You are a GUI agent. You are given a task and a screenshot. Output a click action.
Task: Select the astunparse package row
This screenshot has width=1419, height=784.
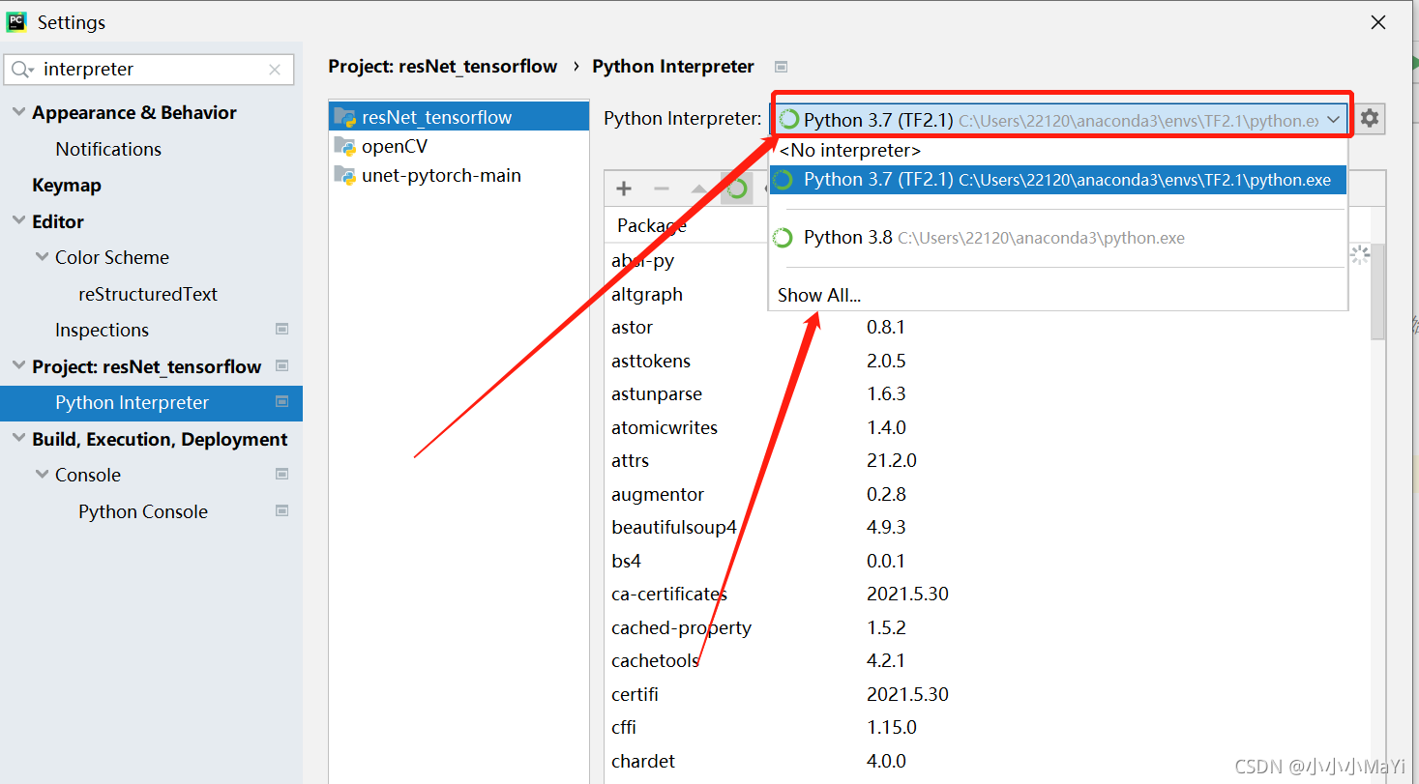[988, 394]
